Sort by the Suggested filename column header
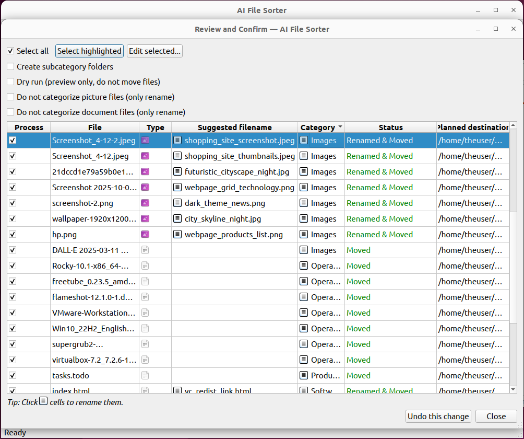This screenshot has height=439, width=524. pyautogui.click(x=234, y=127)
